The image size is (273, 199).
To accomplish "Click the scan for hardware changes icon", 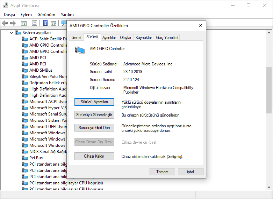I will click(x=64, y=23).
